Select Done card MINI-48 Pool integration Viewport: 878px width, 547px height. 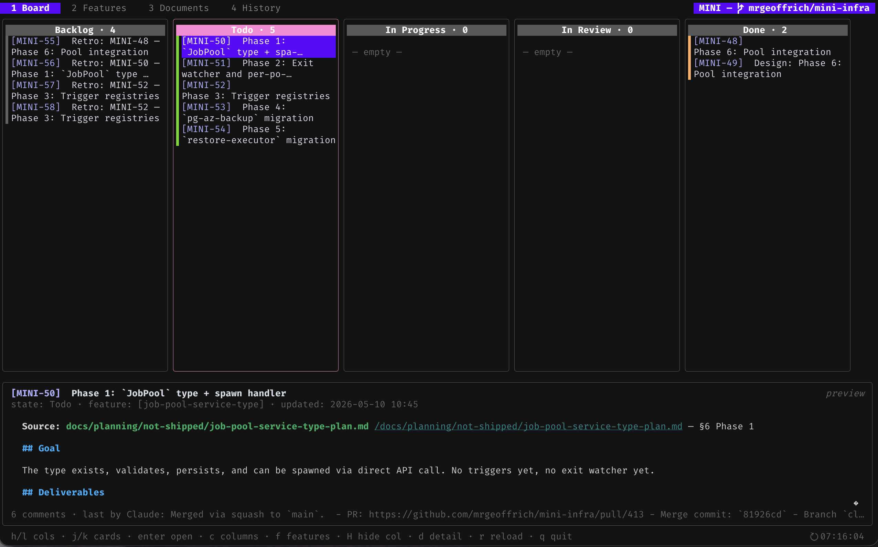[x=770, y=47]
